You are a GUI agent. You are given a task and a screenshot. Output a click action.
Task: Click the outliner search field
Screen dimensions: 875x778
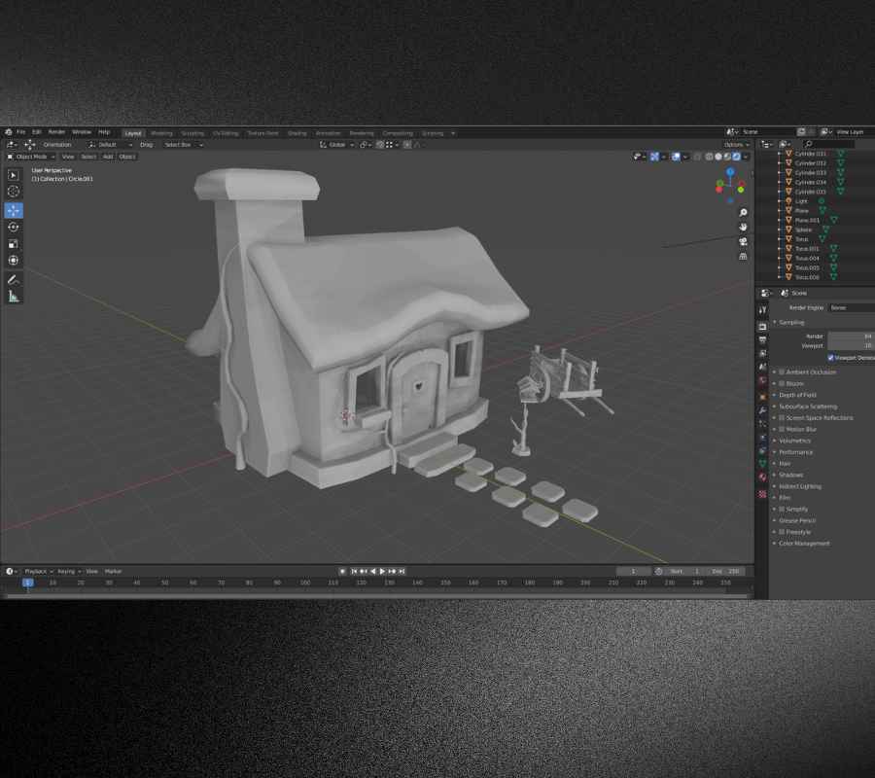point(828,144)
